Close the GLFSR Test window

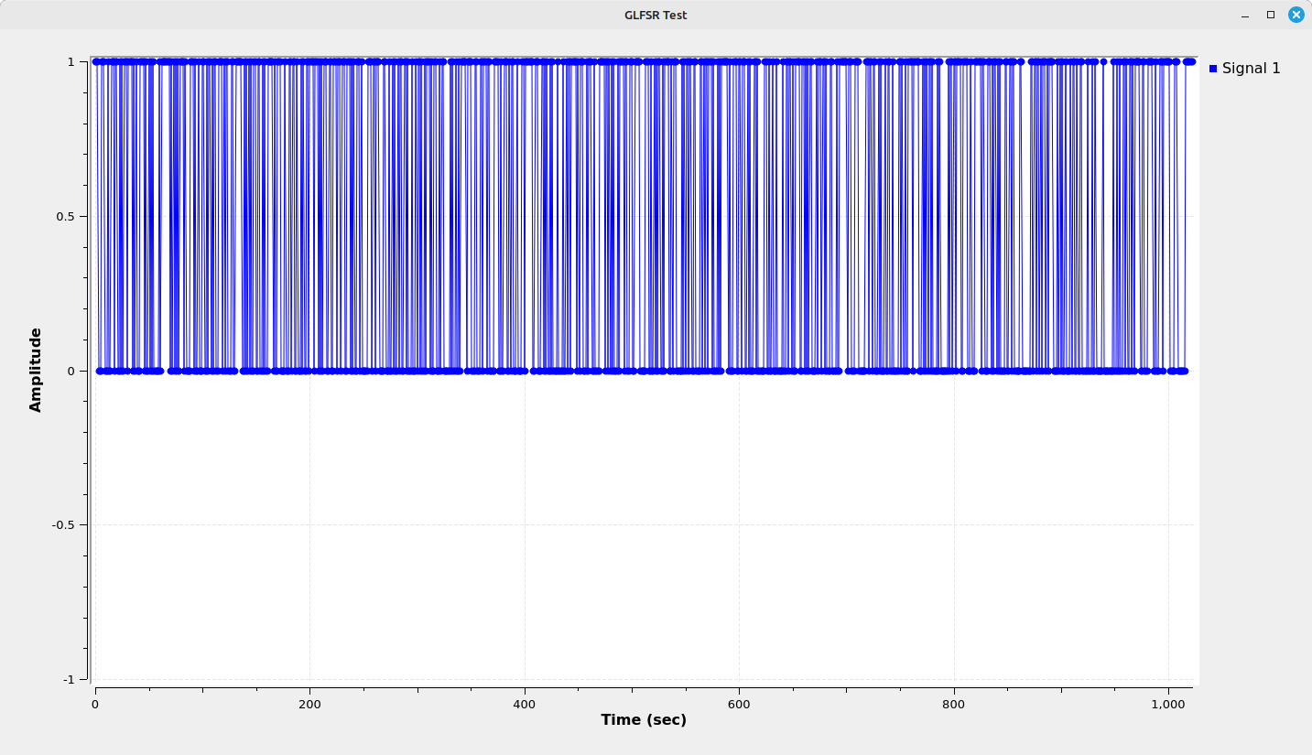tap(1296, 15)
